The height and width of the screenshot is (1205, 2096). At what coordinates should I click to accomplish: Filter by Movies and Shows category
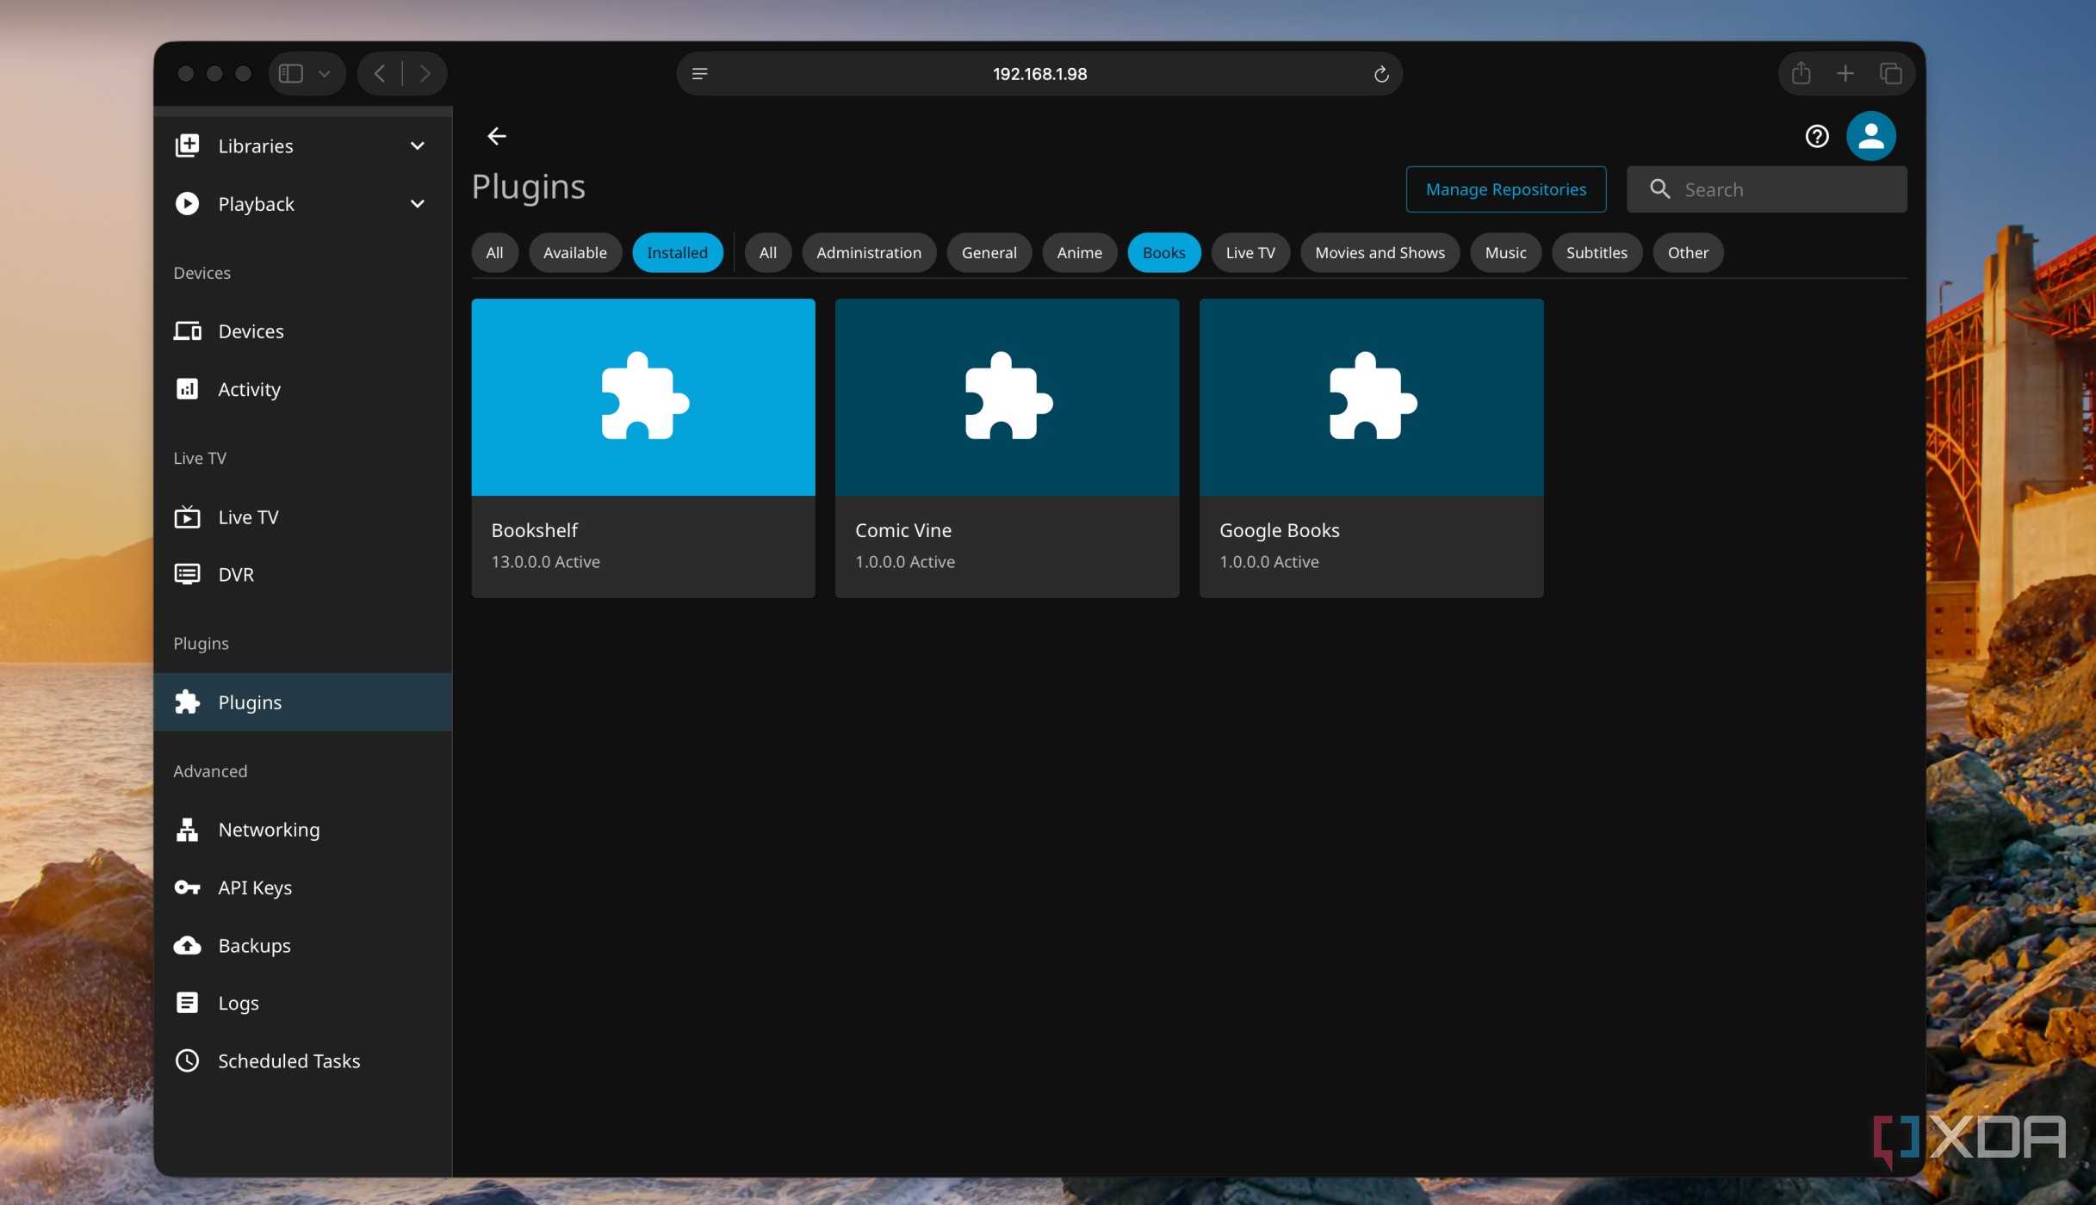click(1380, 252)
